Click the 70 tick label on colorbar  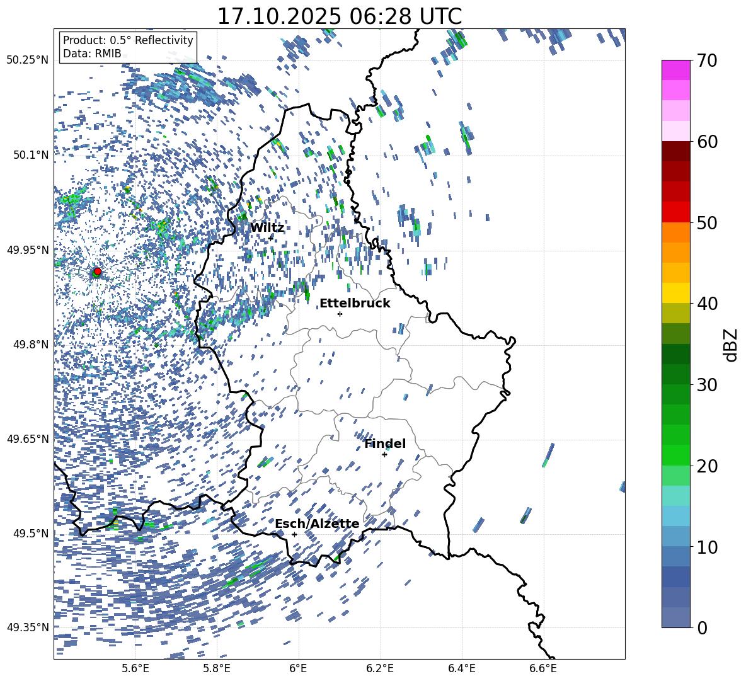(x=707, y=60)
